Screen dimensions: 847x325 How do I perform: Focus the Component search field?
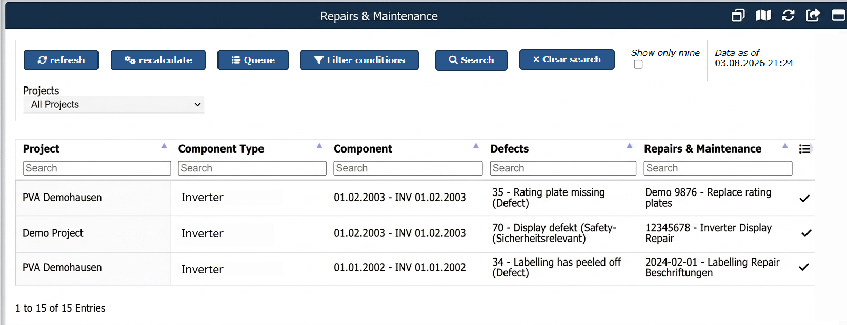click(408, 168)
